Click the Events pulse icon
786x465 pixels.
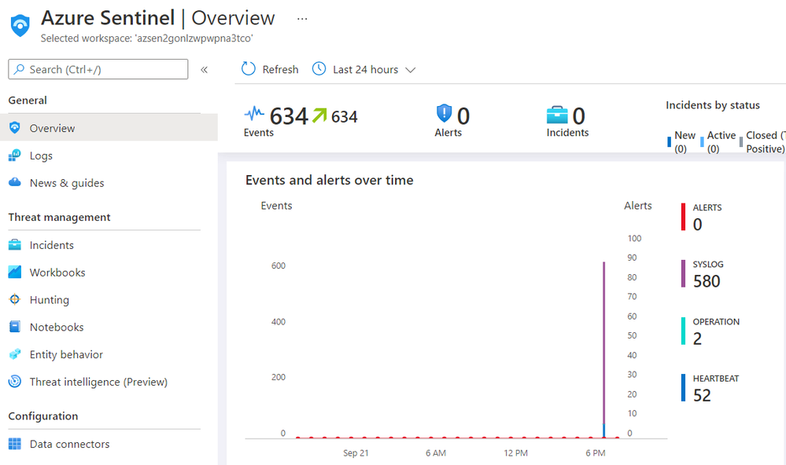[254, 113]
